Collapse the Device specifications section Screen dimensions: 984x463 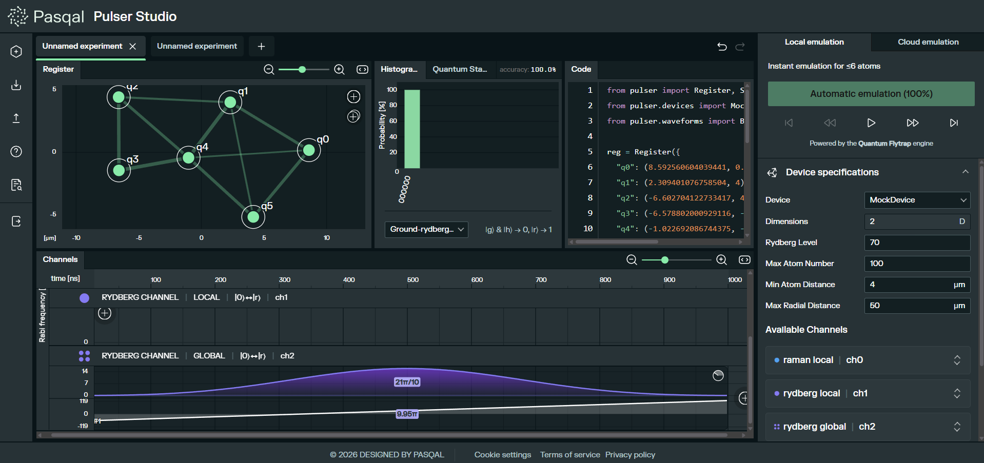pos(965,172)
